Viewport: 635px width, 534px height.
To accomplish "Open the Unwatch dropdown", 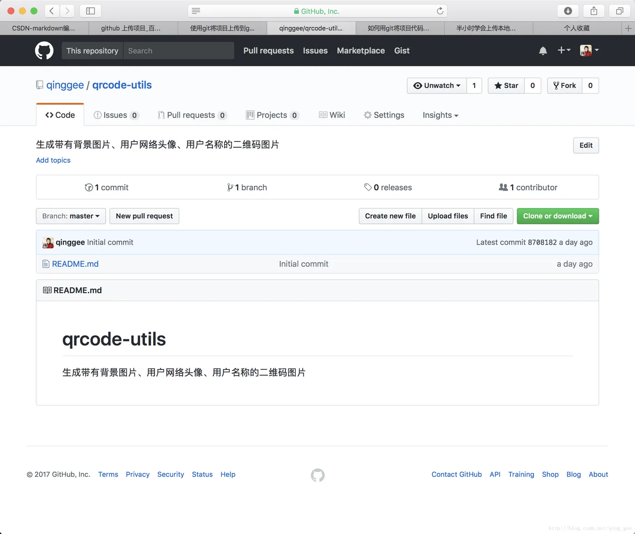I will [x=437, y=85].
